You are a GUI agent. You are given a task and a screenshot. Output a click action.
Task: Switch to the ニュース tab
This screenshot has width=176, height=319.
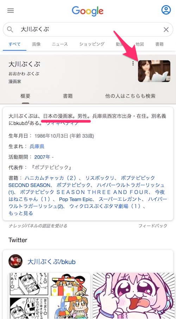[x=59, y=44]
